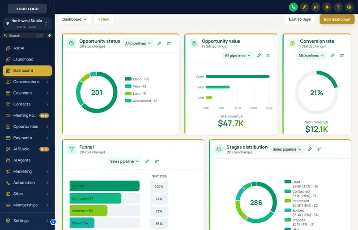358x230 pixels.
Task: Click the Open - 128 legend swatch
Action: click(x=128, y=79)
